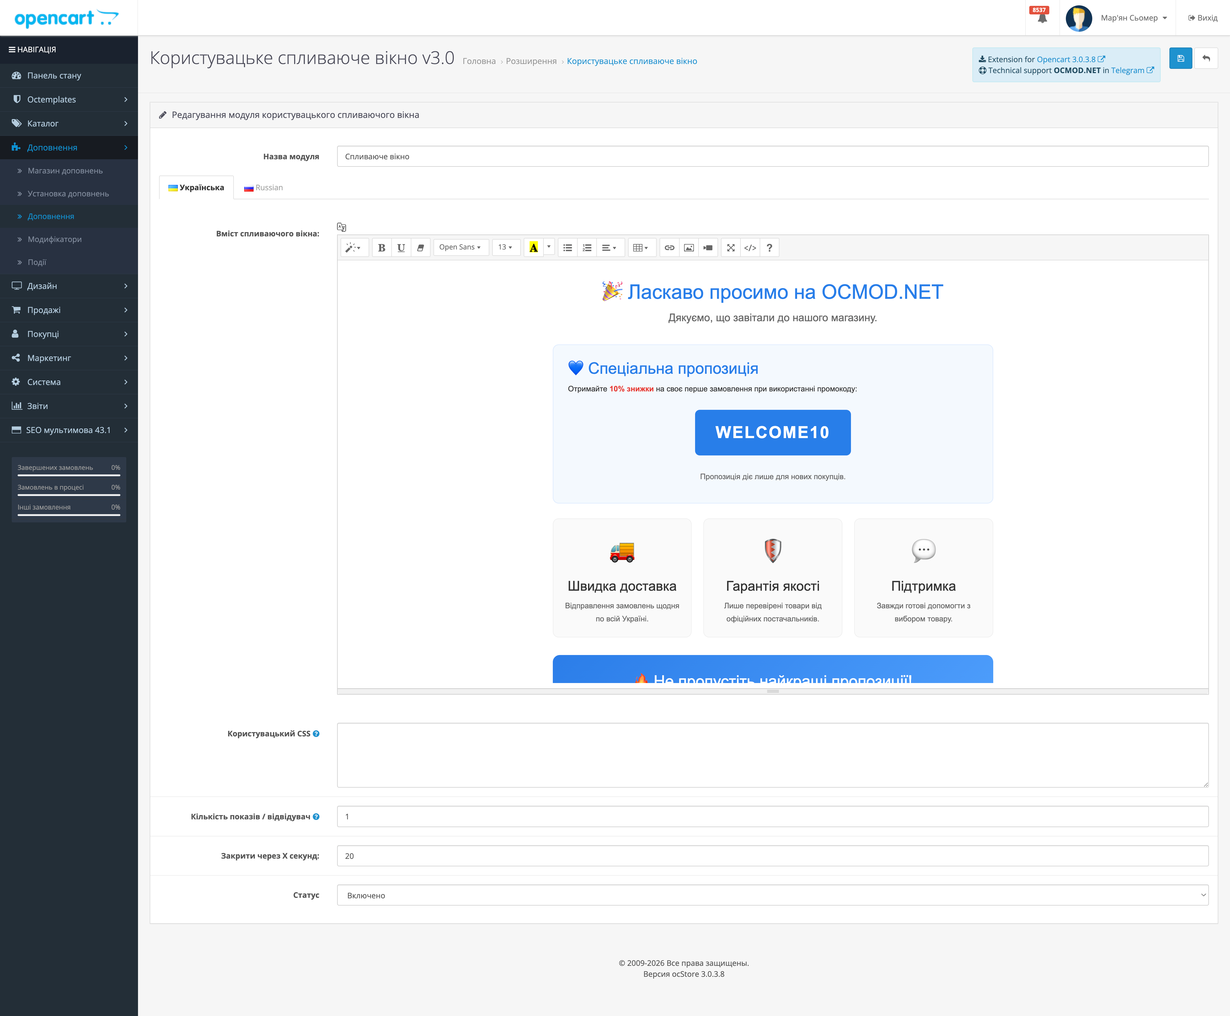
Task: Open the notifications bell icon
Action: click(1042, 18)
